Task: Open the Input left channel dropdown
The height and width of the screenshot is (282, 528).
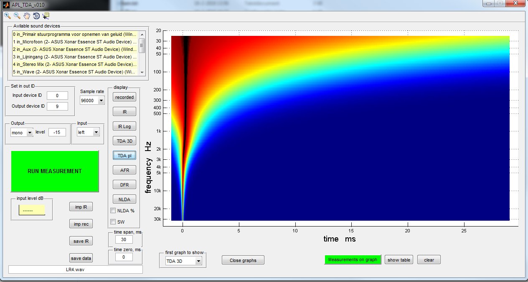Action: [x=89, y=132]
